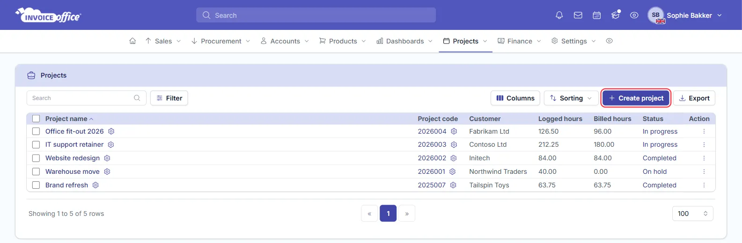Image resolution: width=742 pixels, height=243 pixels.
Task: Expand the Dashboards menu
Action: coord(404,41)
